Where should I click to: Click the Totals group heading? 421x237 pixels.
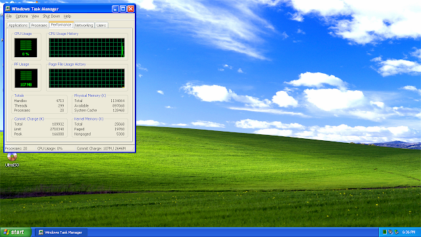click(19, 95)
